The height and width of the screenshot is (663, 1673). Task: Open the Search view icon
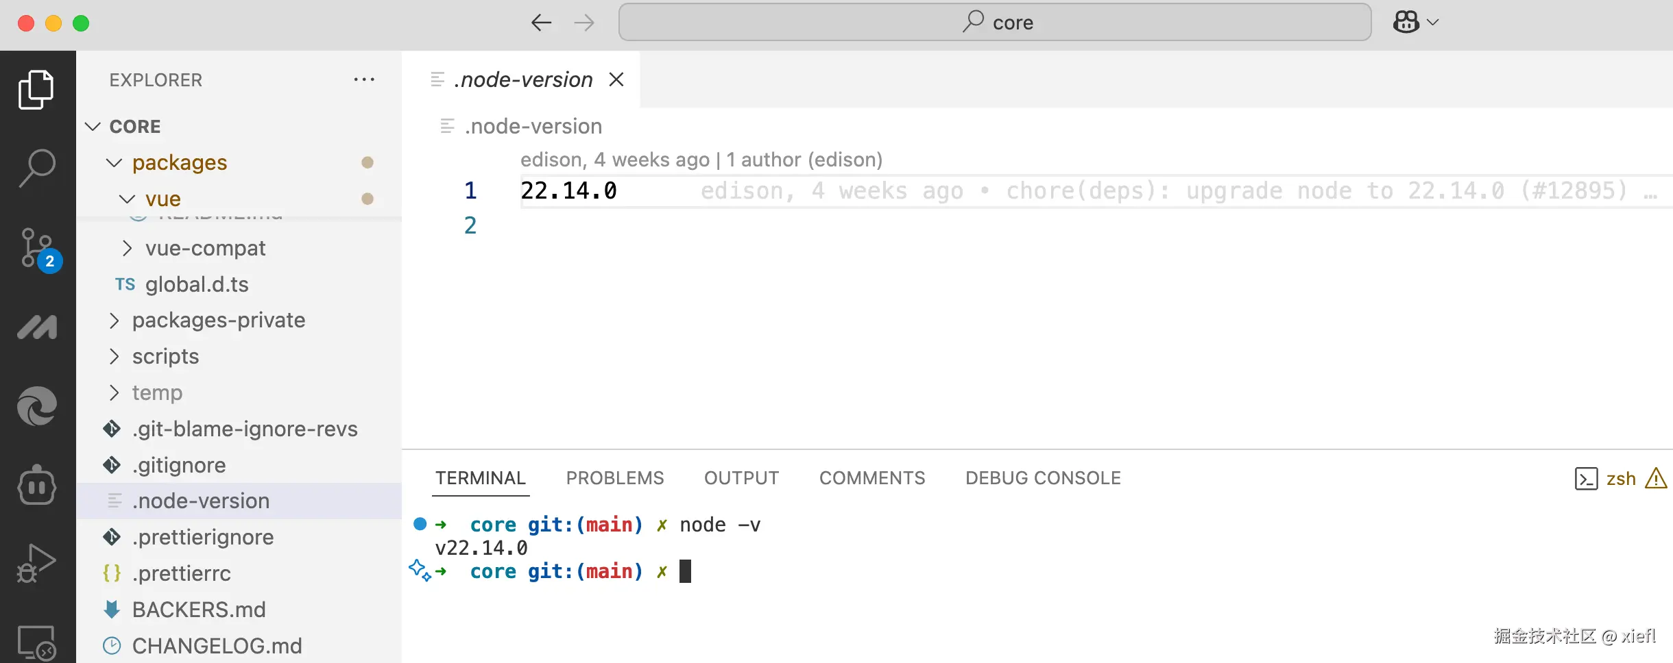point(36,167)
